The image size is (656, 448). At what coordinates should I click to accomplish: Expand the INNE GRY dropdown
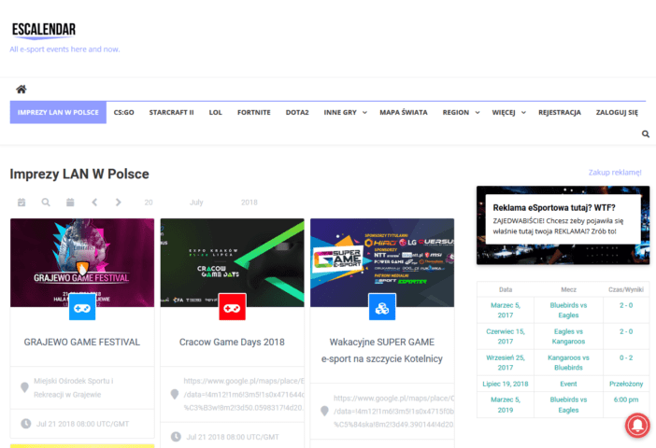pos(345,112)
